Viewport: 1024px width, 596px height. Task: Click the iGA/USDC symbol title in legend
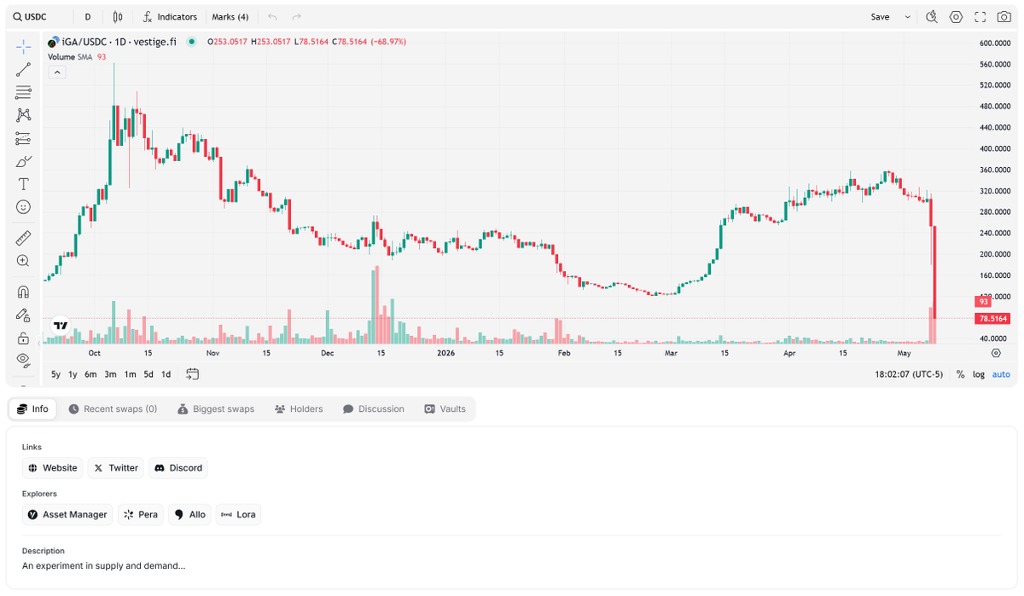tap(119, 41)
